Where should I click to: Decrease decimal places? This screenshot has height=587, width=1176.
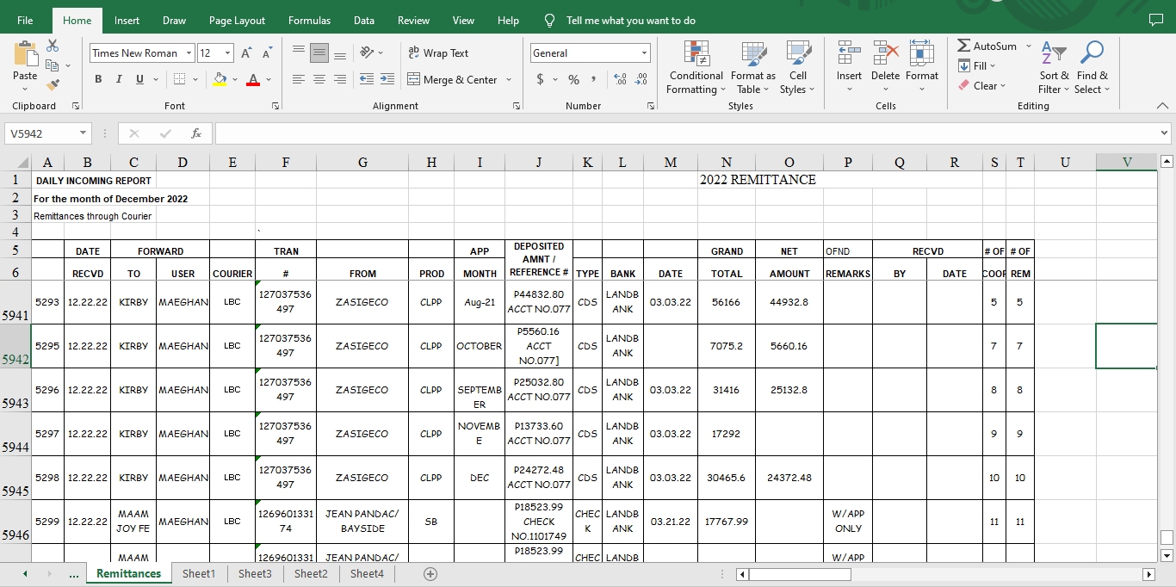641,79
